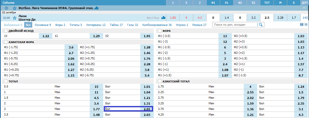Choose Asian handicap Ф2 (+1.25) at 1.46
The width and height of the screenshot is (309, 118).
tap(147, 53)
